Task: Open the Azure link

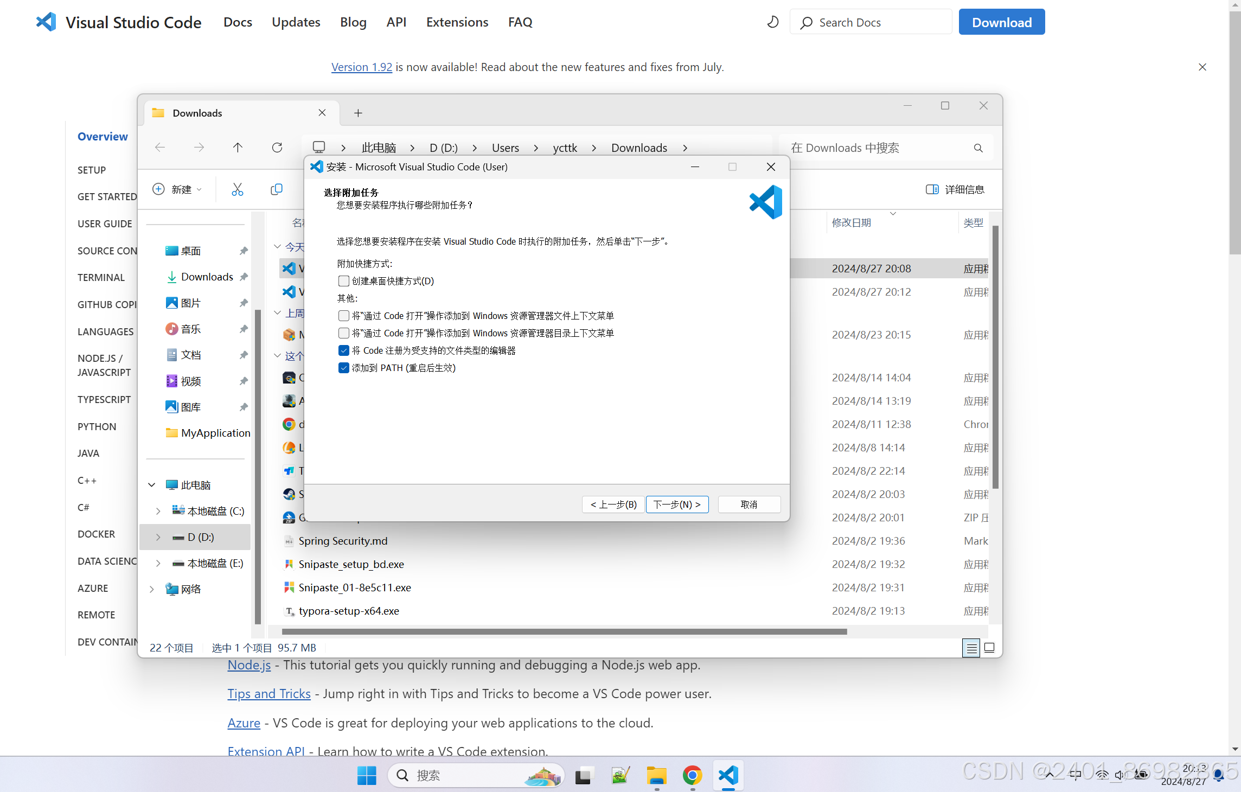Action: 244,723
